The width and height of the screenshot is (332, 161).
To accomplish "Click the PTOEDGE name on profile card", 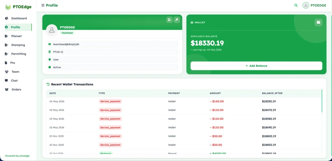I will [67, 27].
